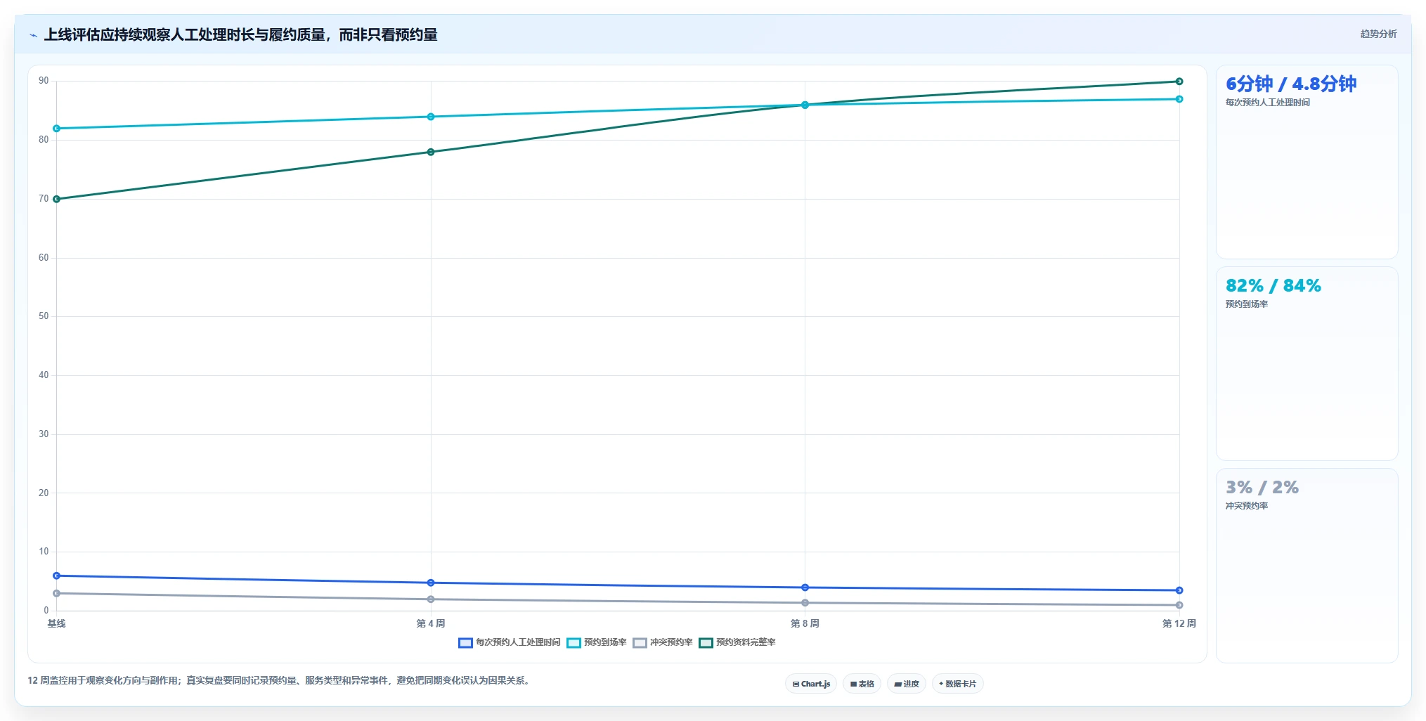The image size is (1426, 721).
Task: Toggle the 每次预约人工处理时间 legend color box
Action: point(465,642)
